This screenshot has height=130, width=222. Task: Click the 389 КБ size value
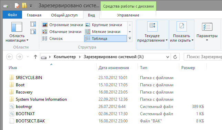(x=198, y=106)
